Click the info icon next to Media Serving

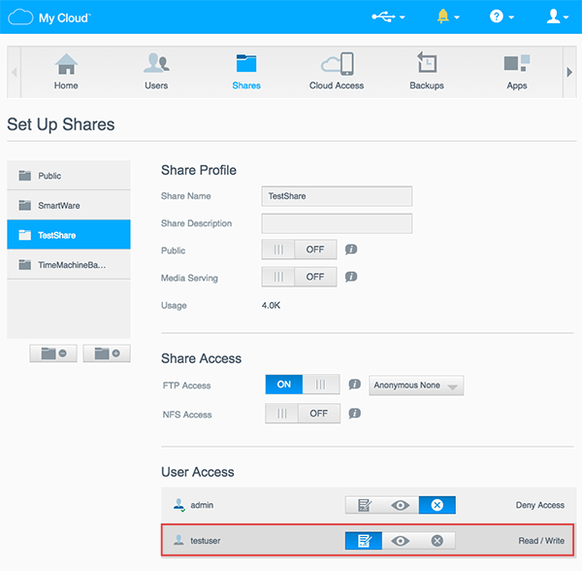coord(351,277)
